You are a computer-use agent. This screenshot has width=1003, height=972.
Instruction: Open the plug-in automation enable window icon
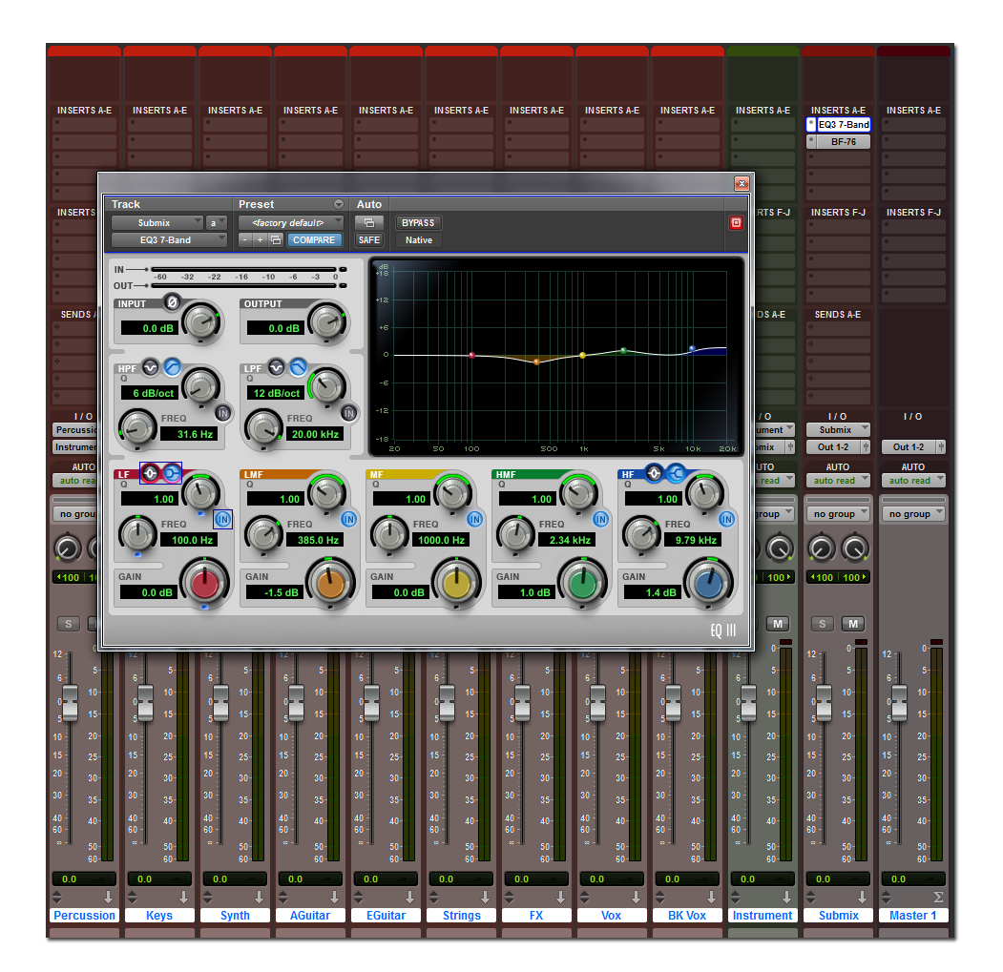point(368,222)
